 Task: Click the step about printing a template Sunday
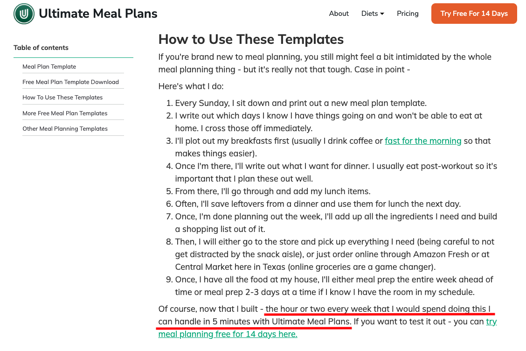coord(300,103)
